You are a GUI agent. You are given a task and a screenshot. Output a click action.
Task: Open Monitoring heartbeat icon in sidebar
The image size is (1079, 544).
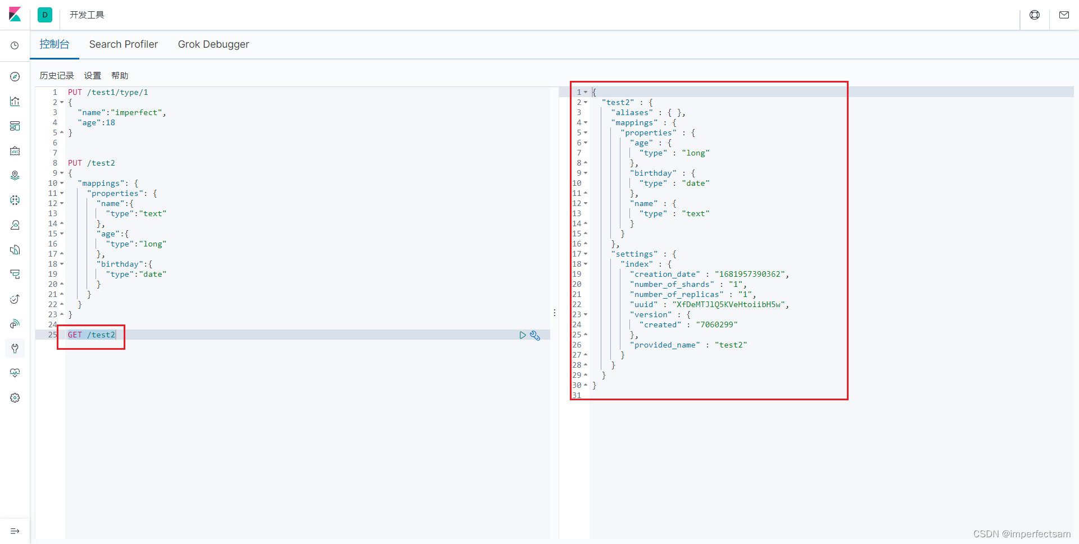[x=15, y=373]
